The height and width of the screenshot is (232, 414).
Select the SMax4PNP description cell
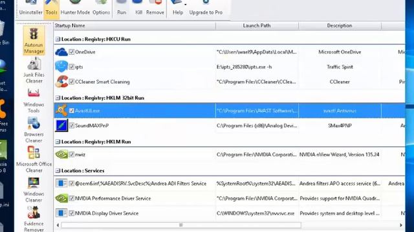pos(340,126)
